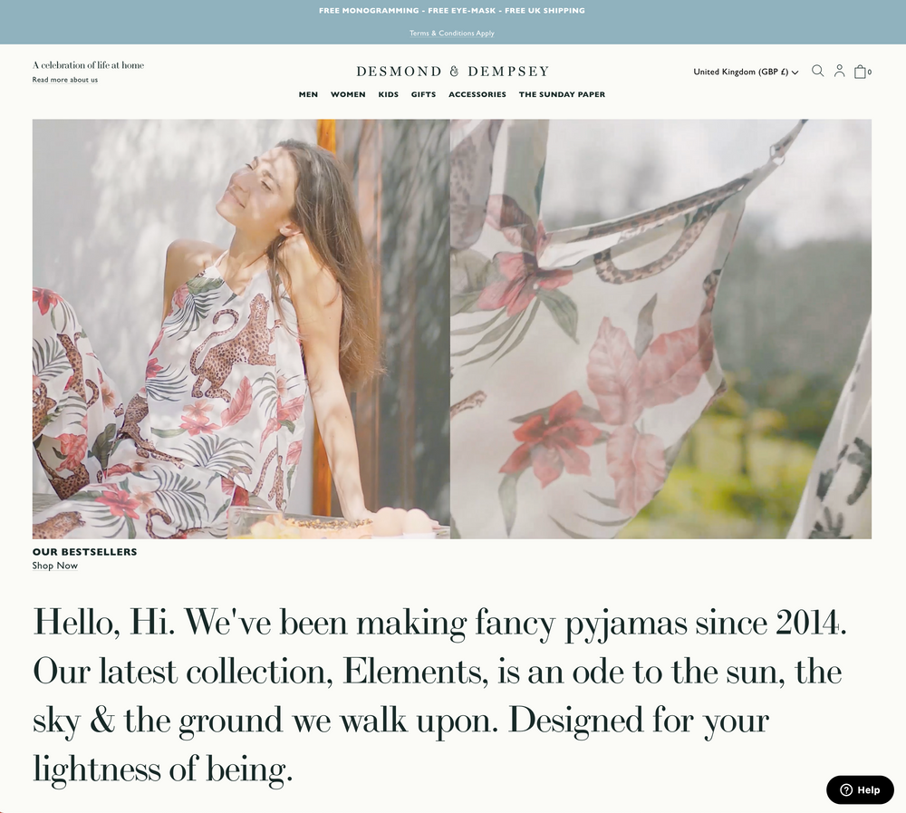
Task: Visit The Sunday Paper page
Action: (562, 94)
